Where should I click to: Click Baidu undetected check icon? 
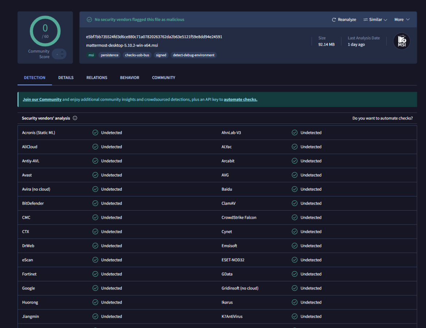point(294,189)
